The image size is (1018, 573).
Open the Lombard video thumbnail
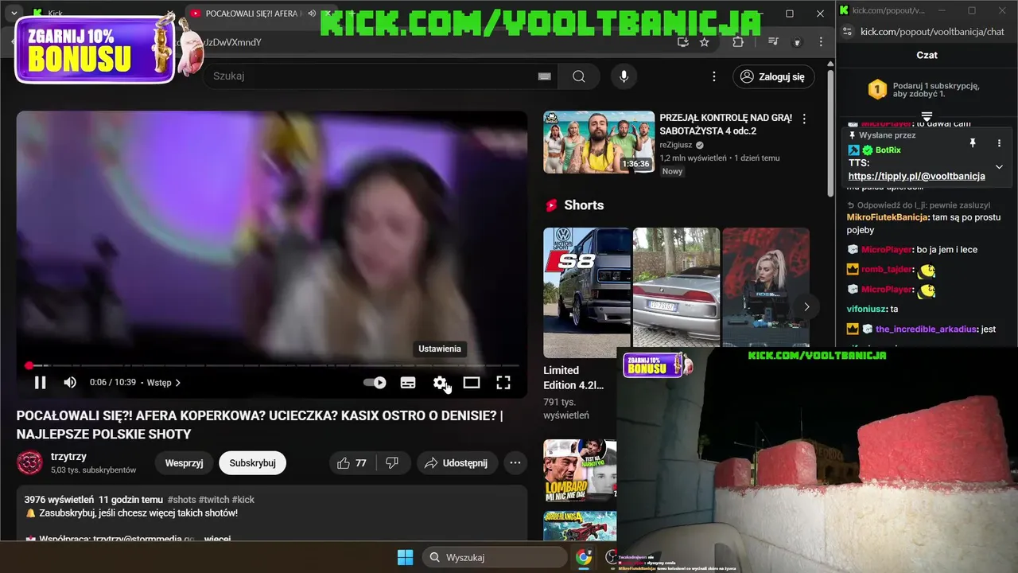tap(580, 471)
